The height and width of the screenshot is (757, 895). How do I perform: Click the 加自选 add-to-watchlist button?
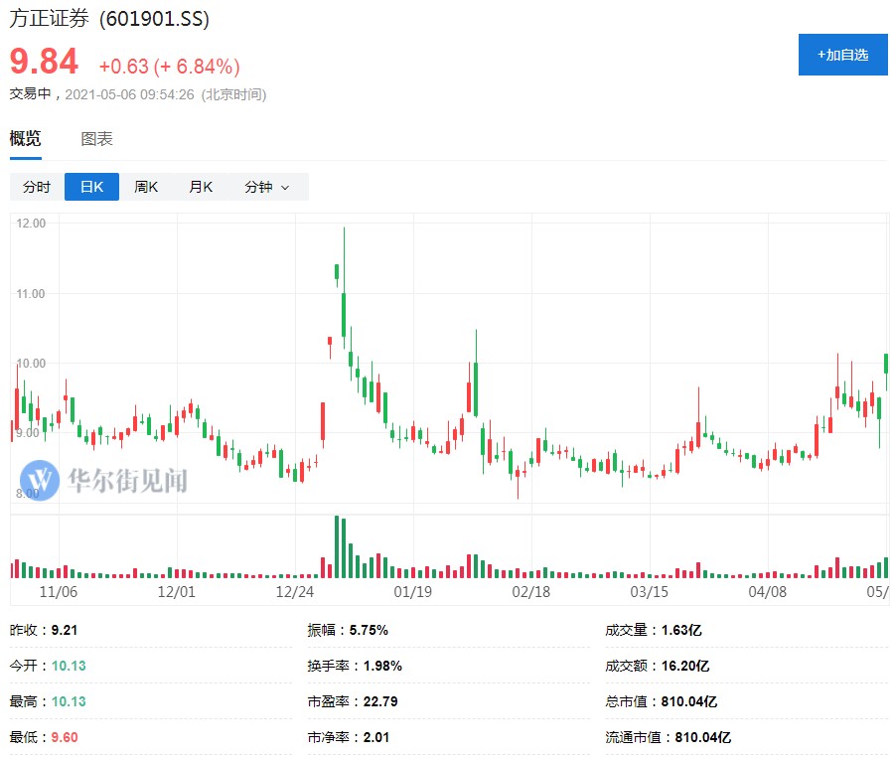(842, 55)
